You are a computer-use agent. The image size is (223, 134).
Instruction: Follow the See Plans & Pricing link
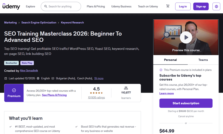coord(54,95)
